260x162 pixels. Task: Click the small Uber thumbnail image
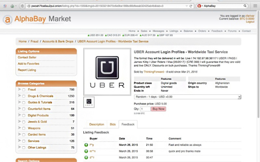(89, 102)
